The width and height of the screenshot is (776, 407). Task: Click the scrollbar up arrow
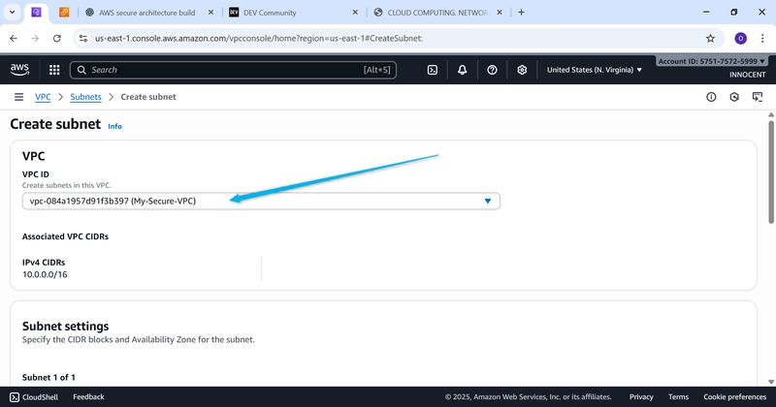(771, 114)
